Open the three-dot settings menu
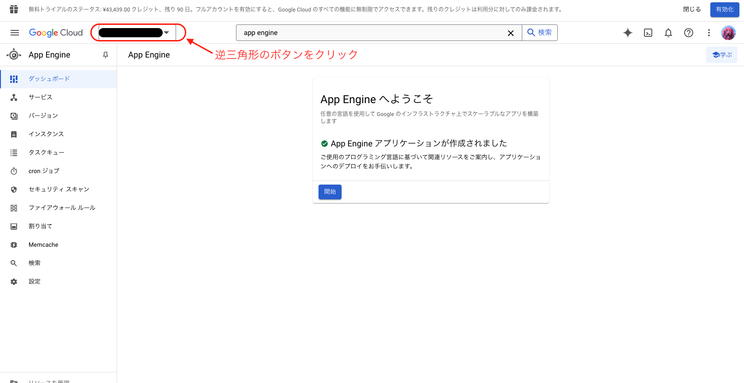The height and width of the screenshot is (383, 744). point(709,33)
